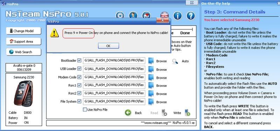280x131 pixels.
Task: Click the Power ON status text
Action: pyautogui.click(x=19, y=123)
